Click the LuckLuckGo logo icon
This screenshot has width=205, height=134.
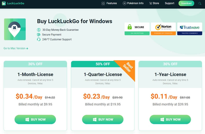(4, 3)
